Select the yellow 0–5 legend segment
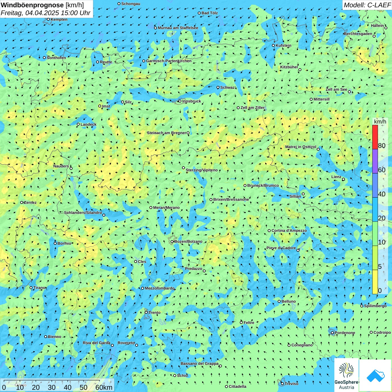 pyautogui.click(x=375, y=282)
